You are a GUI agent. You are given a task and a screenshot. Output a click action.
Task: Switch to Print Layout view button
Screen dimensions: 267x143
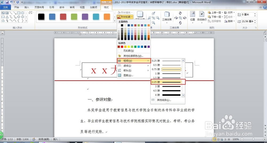coord(215,139)
